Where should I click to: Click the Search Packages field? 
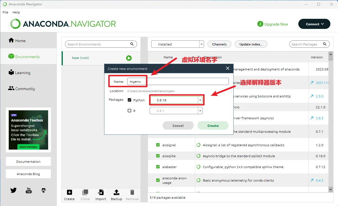(x=309, y=44)
